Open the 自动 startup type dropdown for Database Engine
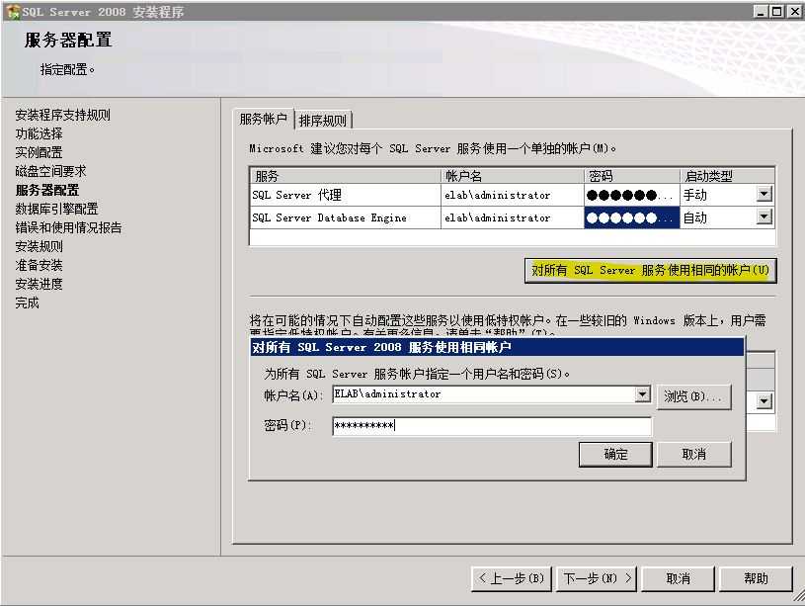The height and width of the screenshot is (606, 805). [765, 216]
